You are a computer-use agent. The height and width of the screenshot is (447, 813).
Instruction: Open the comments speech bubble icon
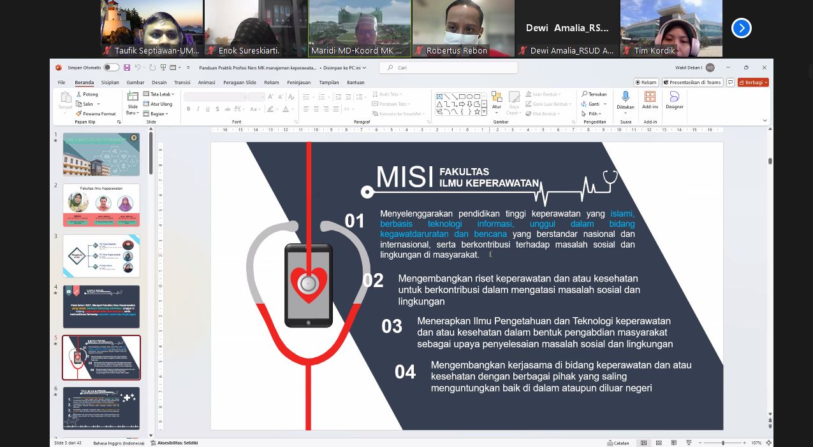(731, 82)
